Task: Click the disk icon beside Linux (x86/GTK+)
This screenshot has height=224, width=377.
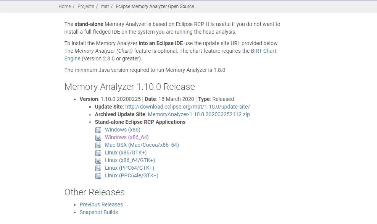Action: click(98, 153)
